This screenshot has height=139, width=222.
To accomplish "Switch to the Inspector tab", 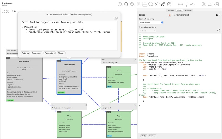I will tap(171, 11).
